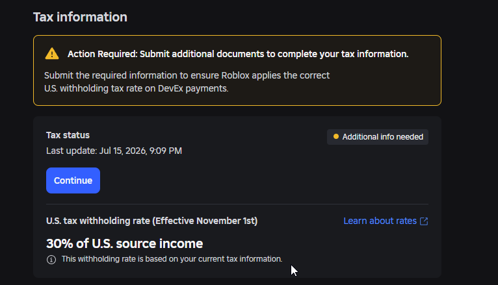Click the blue Continue button
Image resolution: width=498 pixels, height=285 pixels.
pyautogui.click(x=73, y=180)
